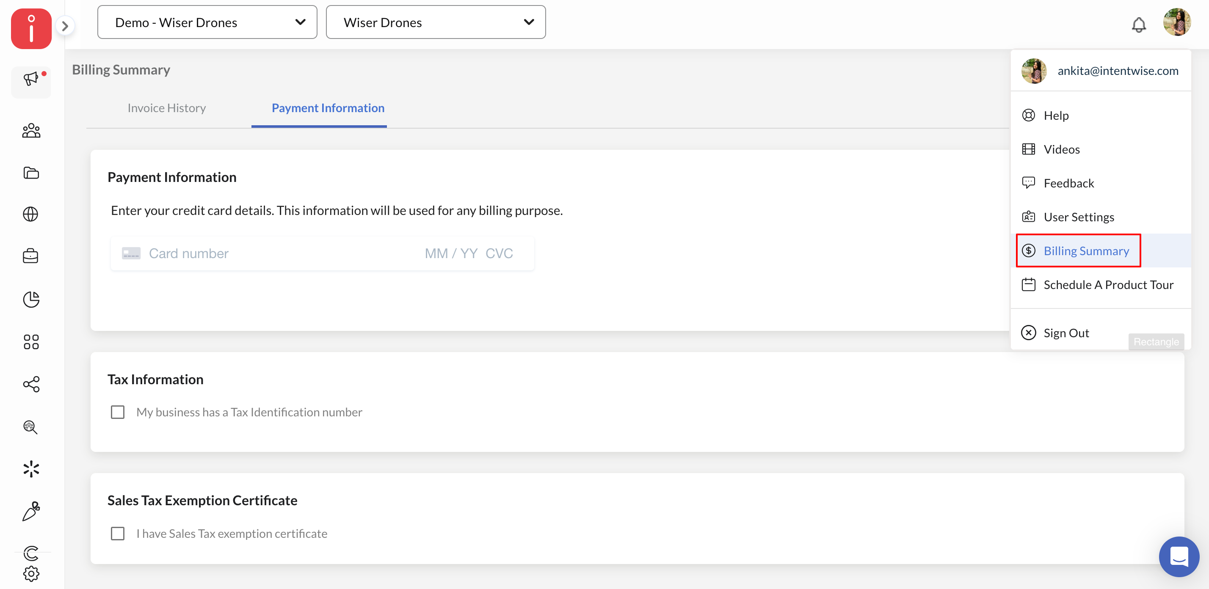The width and height of the screenshot is (1209, 589).
Task: Open the Walmart spark sidebar icon
Action: pos(31,469)
